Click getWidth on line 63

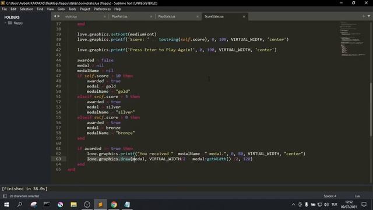216,159
